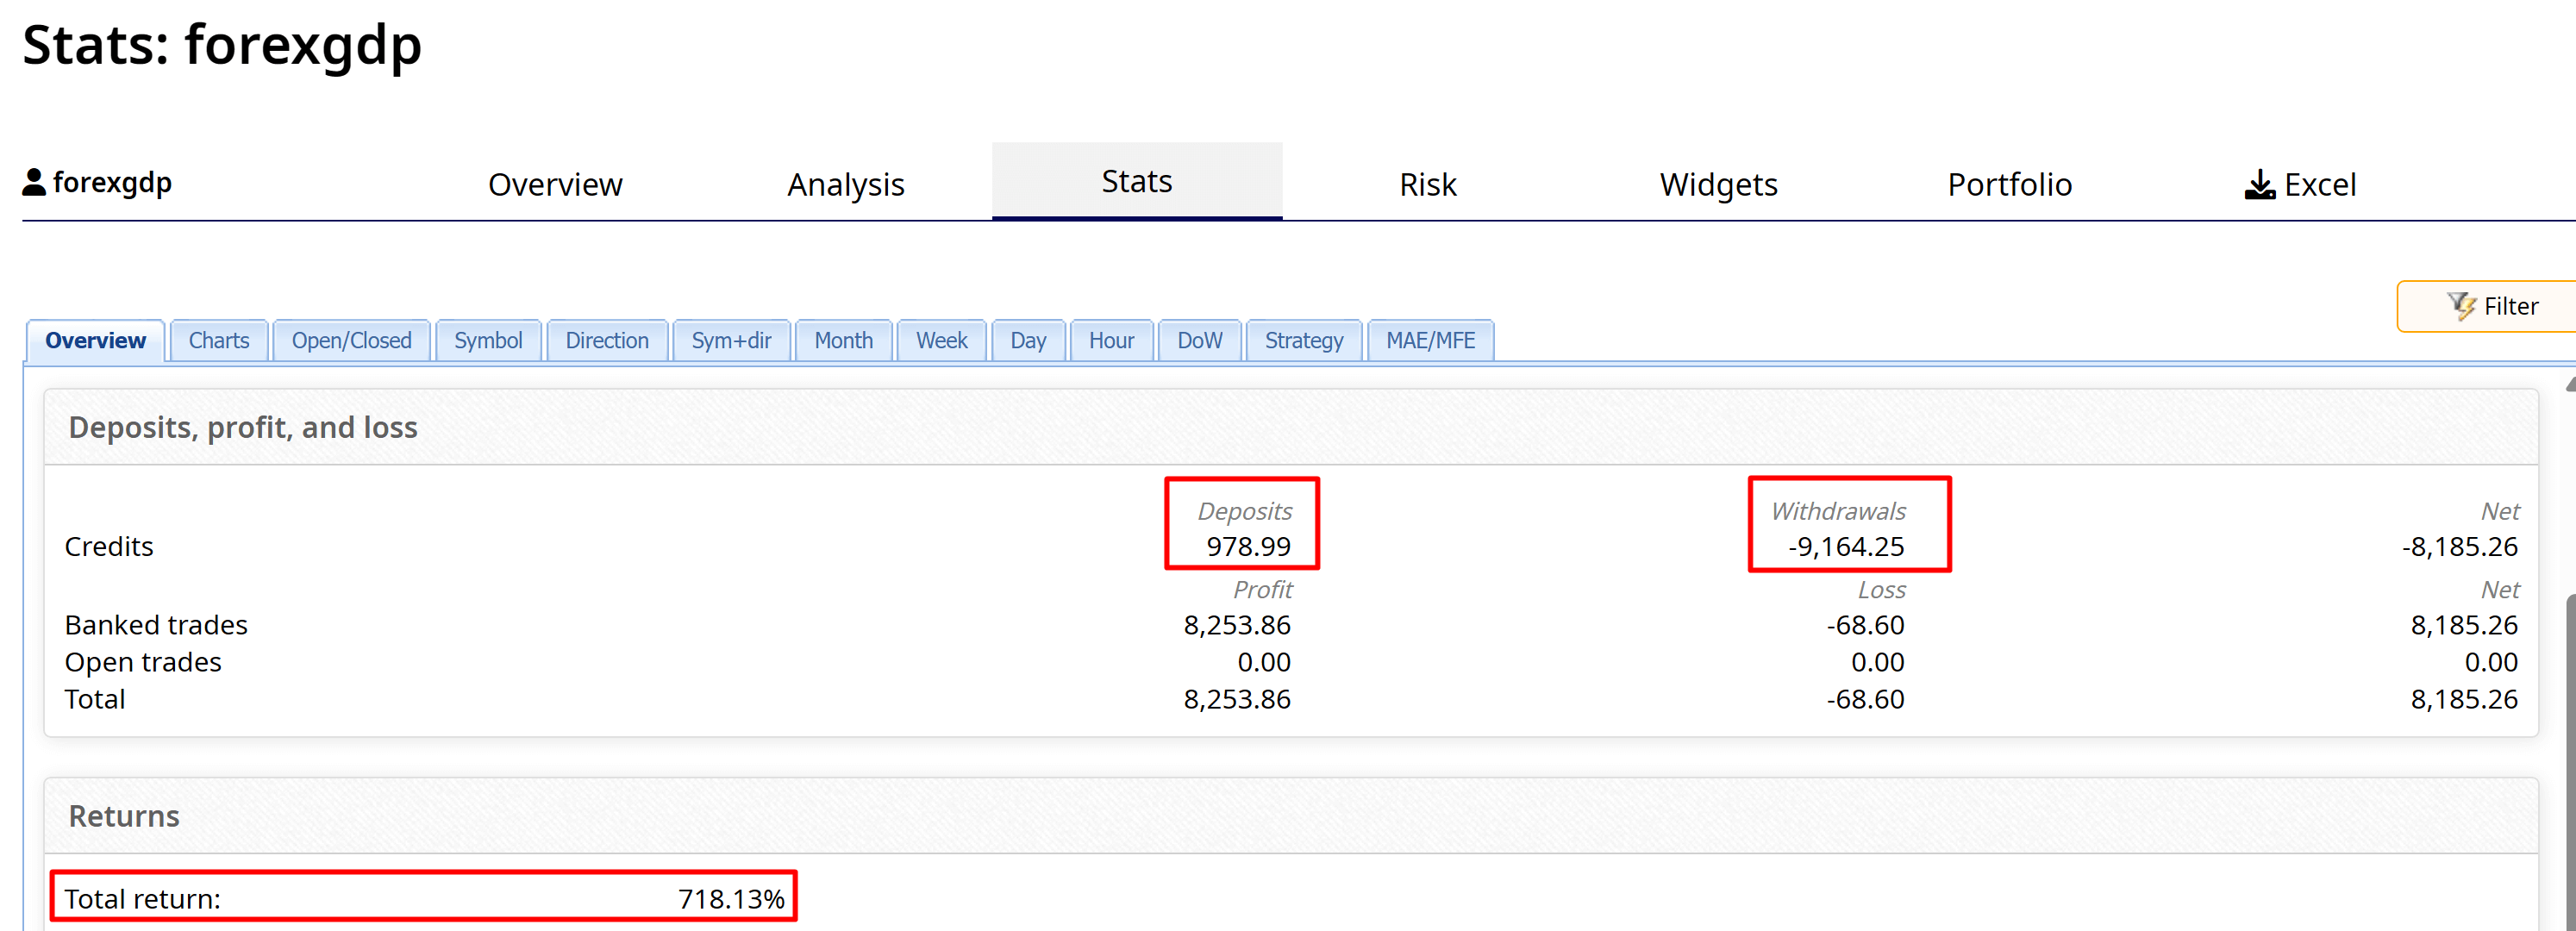The width and height of the screenshot is (2576, 931).
Task: Open the Open/Closed sub-tab
Action: 351,341
